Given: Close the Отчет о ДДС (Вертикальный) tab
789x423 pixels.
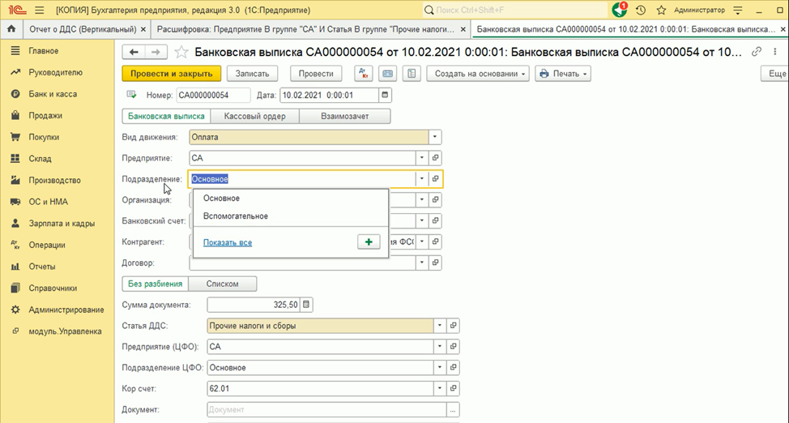Looking at the screenshot, I should 143,30.
